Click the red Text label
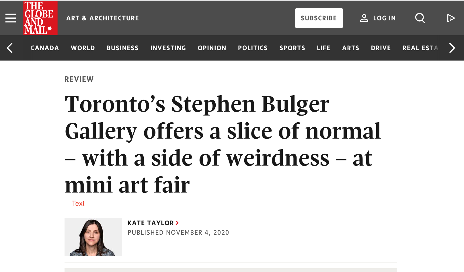Viewport: 464px width, 272px height. click(78, 203)
